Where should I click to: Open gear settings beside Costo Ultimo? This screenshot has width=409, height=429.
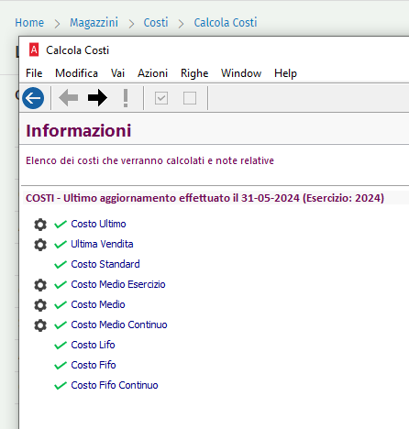point(40,225)
